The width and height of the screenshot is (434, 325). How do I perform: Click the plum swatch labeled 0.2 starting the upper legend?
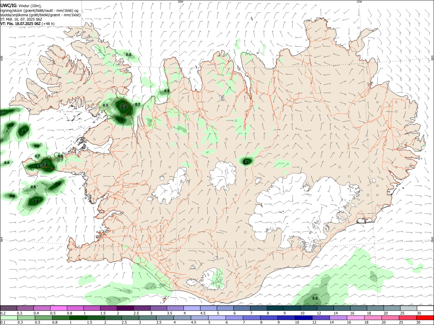(x=8, y=308)
